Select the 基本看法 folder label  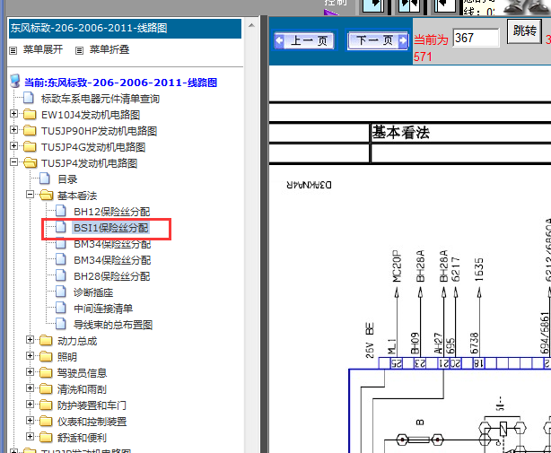pos(77,196)
